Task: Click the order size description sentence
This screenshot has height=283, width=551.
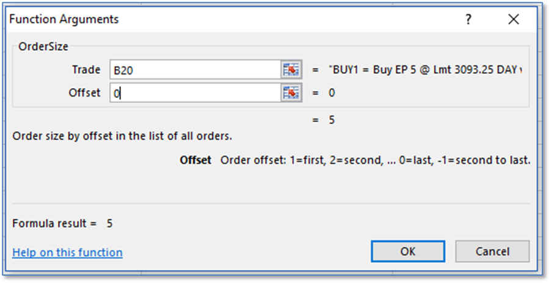Action: 122,136
